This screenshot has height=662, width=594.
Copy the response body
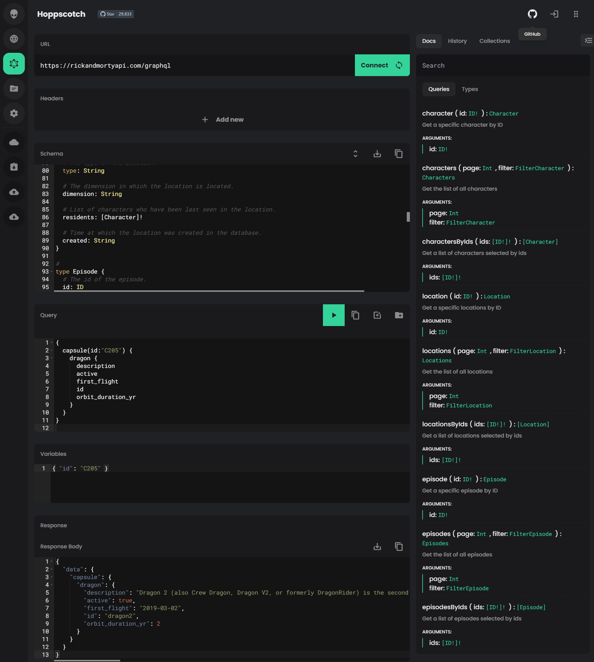[x=398, y=546]
